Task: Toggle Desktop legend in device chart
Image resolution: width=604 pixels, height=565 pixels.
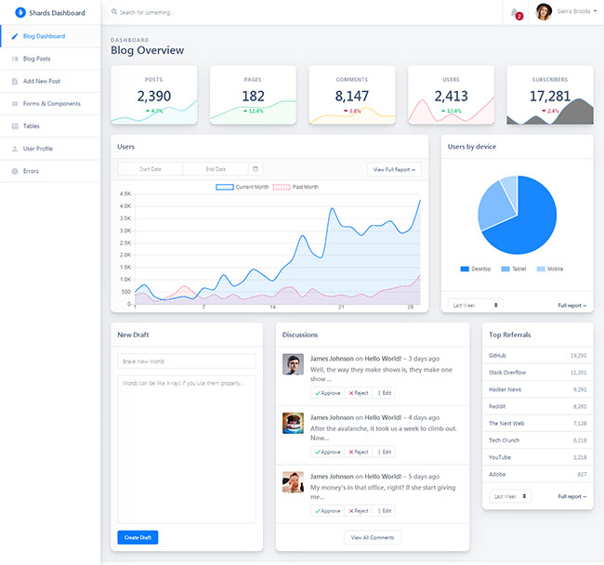Action: point(475,269)
